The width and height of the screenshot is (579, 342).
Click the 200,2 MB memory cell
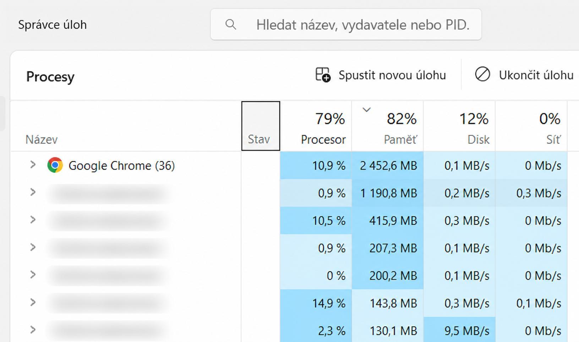[388, 275]
